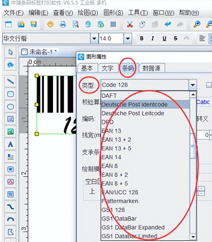Image resolution: width=212 pixels, height=242 pixels.
Task: Open the 图形(S) menu
Action: pos(113,13)
